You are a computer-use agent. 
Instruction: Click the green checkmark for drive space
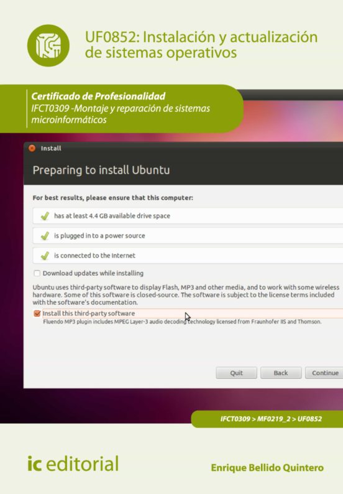(x=45, y=216)
